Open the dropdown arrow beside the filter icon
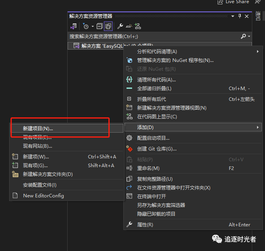265x251 pixels. coord(92,26)
